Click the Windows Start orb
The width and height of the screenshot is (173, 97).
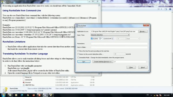[x=4, y=95]
